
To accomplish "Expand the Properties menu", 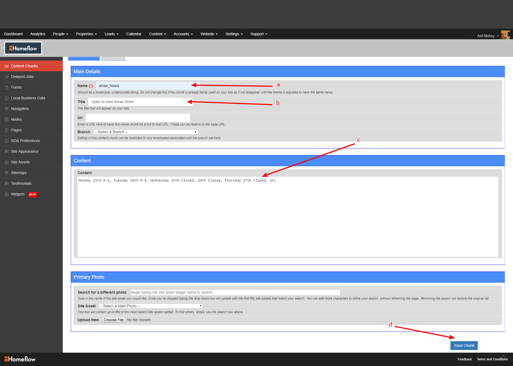I will (x=86, y=34).
